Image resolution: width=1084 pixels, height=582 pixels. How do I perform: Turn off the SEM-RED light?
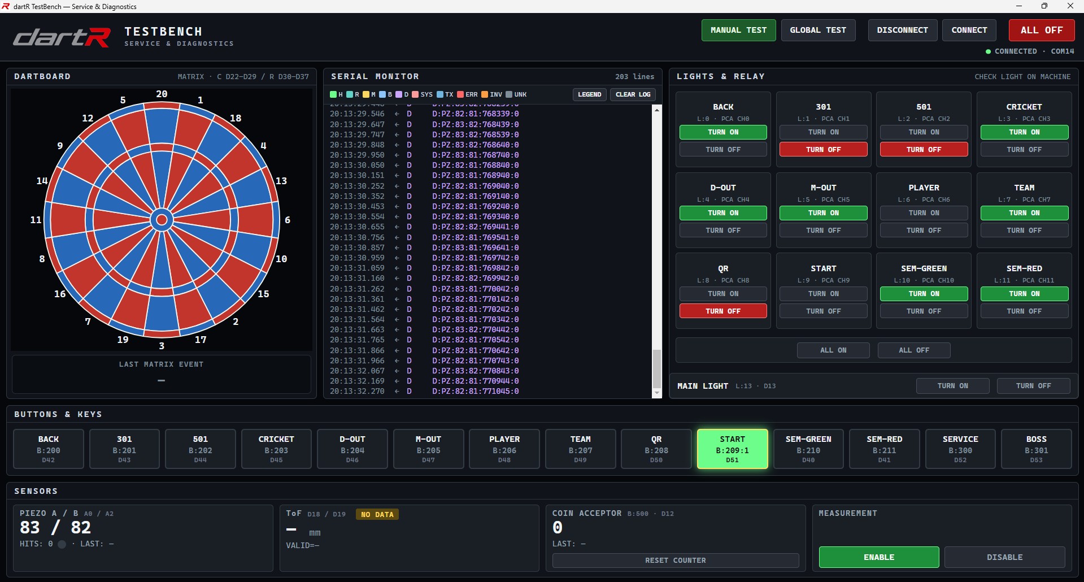(x=1025, y=311)
